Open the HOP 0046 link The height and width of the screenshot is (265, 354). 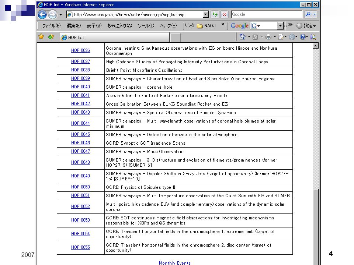pyautogui.click(x=80, y=143)
